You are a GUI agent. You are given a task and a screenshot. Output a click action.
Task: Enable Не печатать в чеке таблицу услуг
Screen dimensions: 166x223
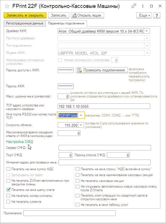(78, 205)
